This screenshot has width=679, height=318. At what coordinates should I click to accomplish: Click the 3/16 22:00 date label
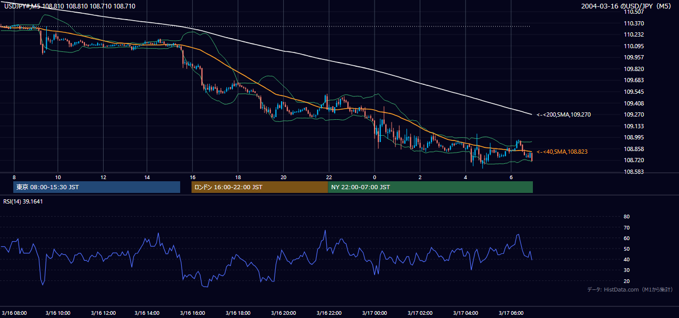click(x=329, y=313)
